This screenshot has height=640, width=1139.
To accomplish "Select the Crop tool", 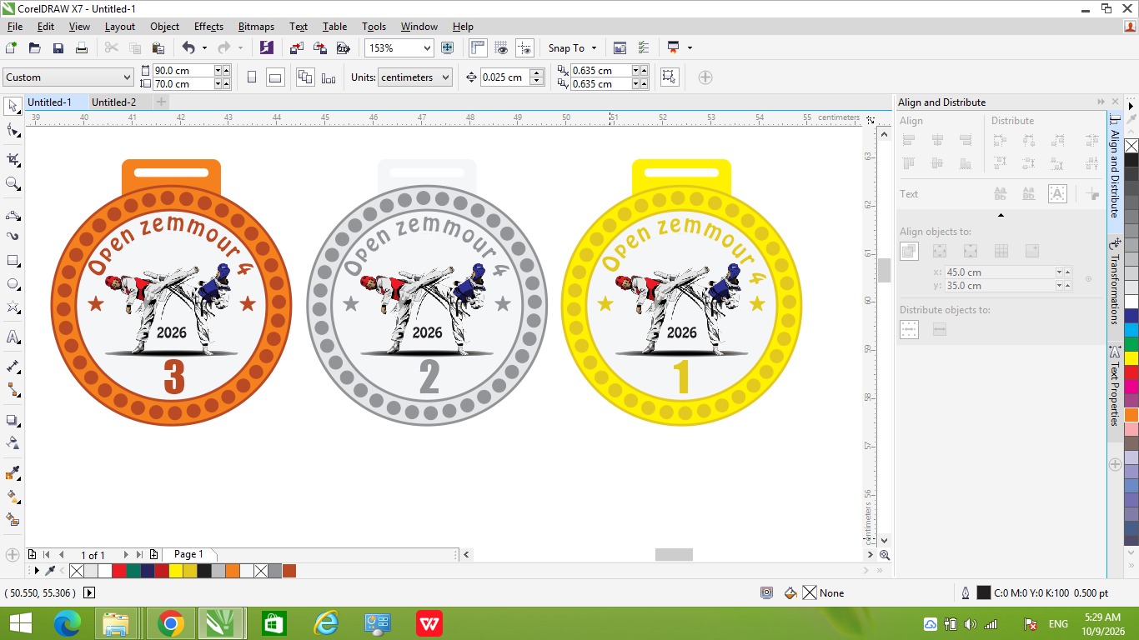I will coord(13,158).
